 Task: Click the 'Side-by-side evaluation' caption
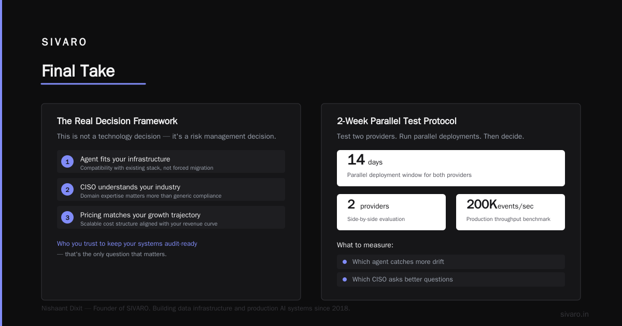pos(376,219)
